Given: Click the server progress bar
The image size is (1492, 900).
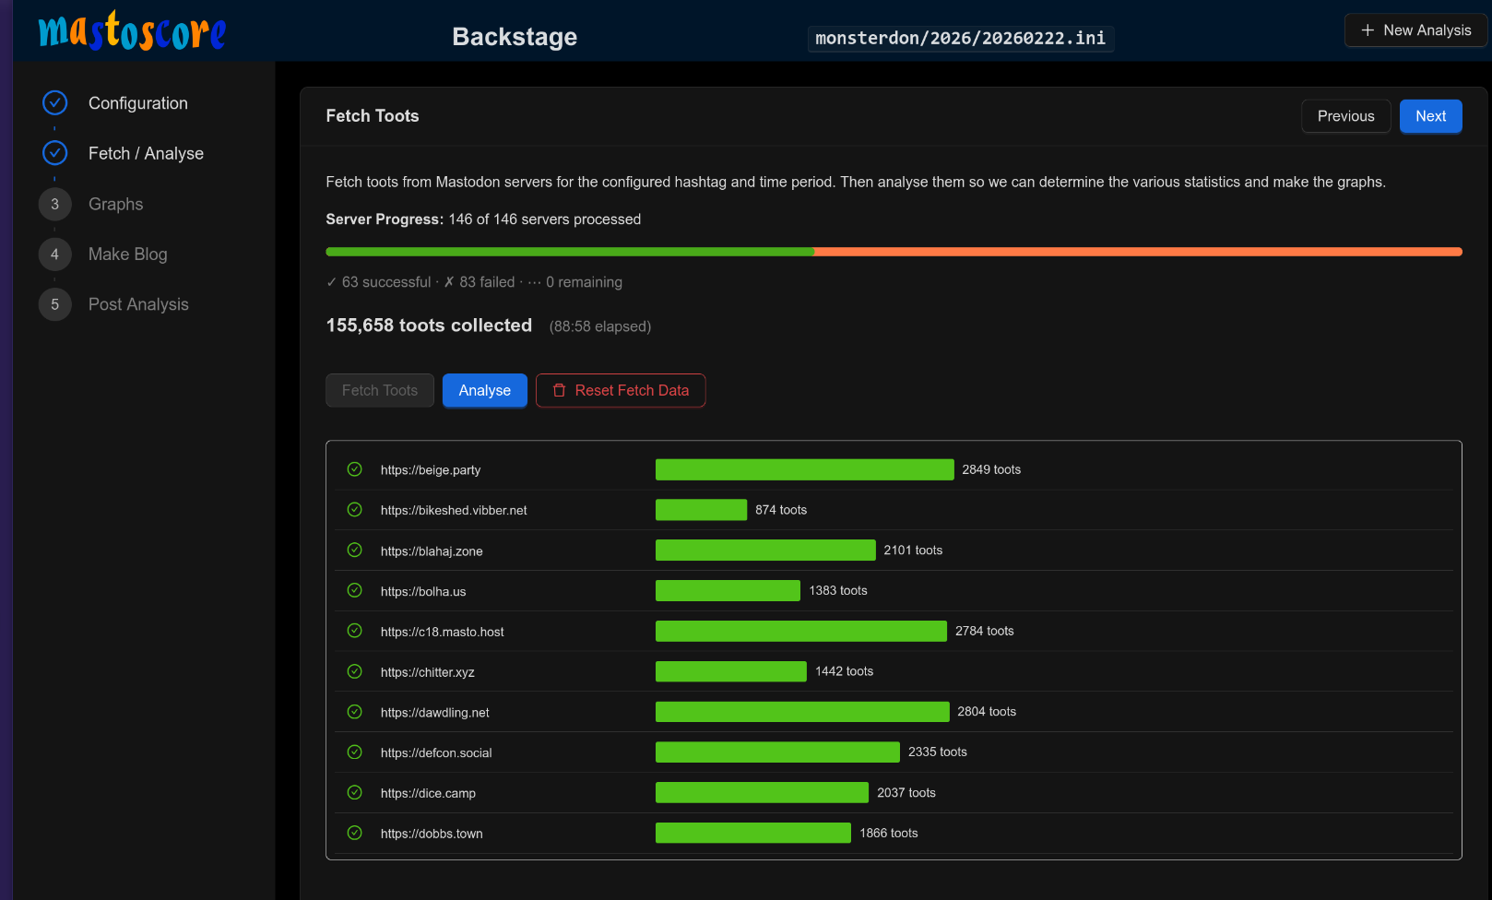Looking at the screenshot, I should (893, 252).
